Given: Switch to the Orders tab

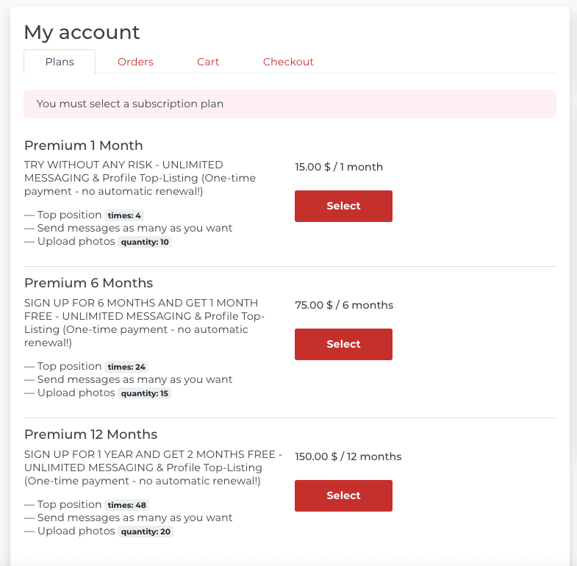Looking at the screenshot, I should pos(135,62).
